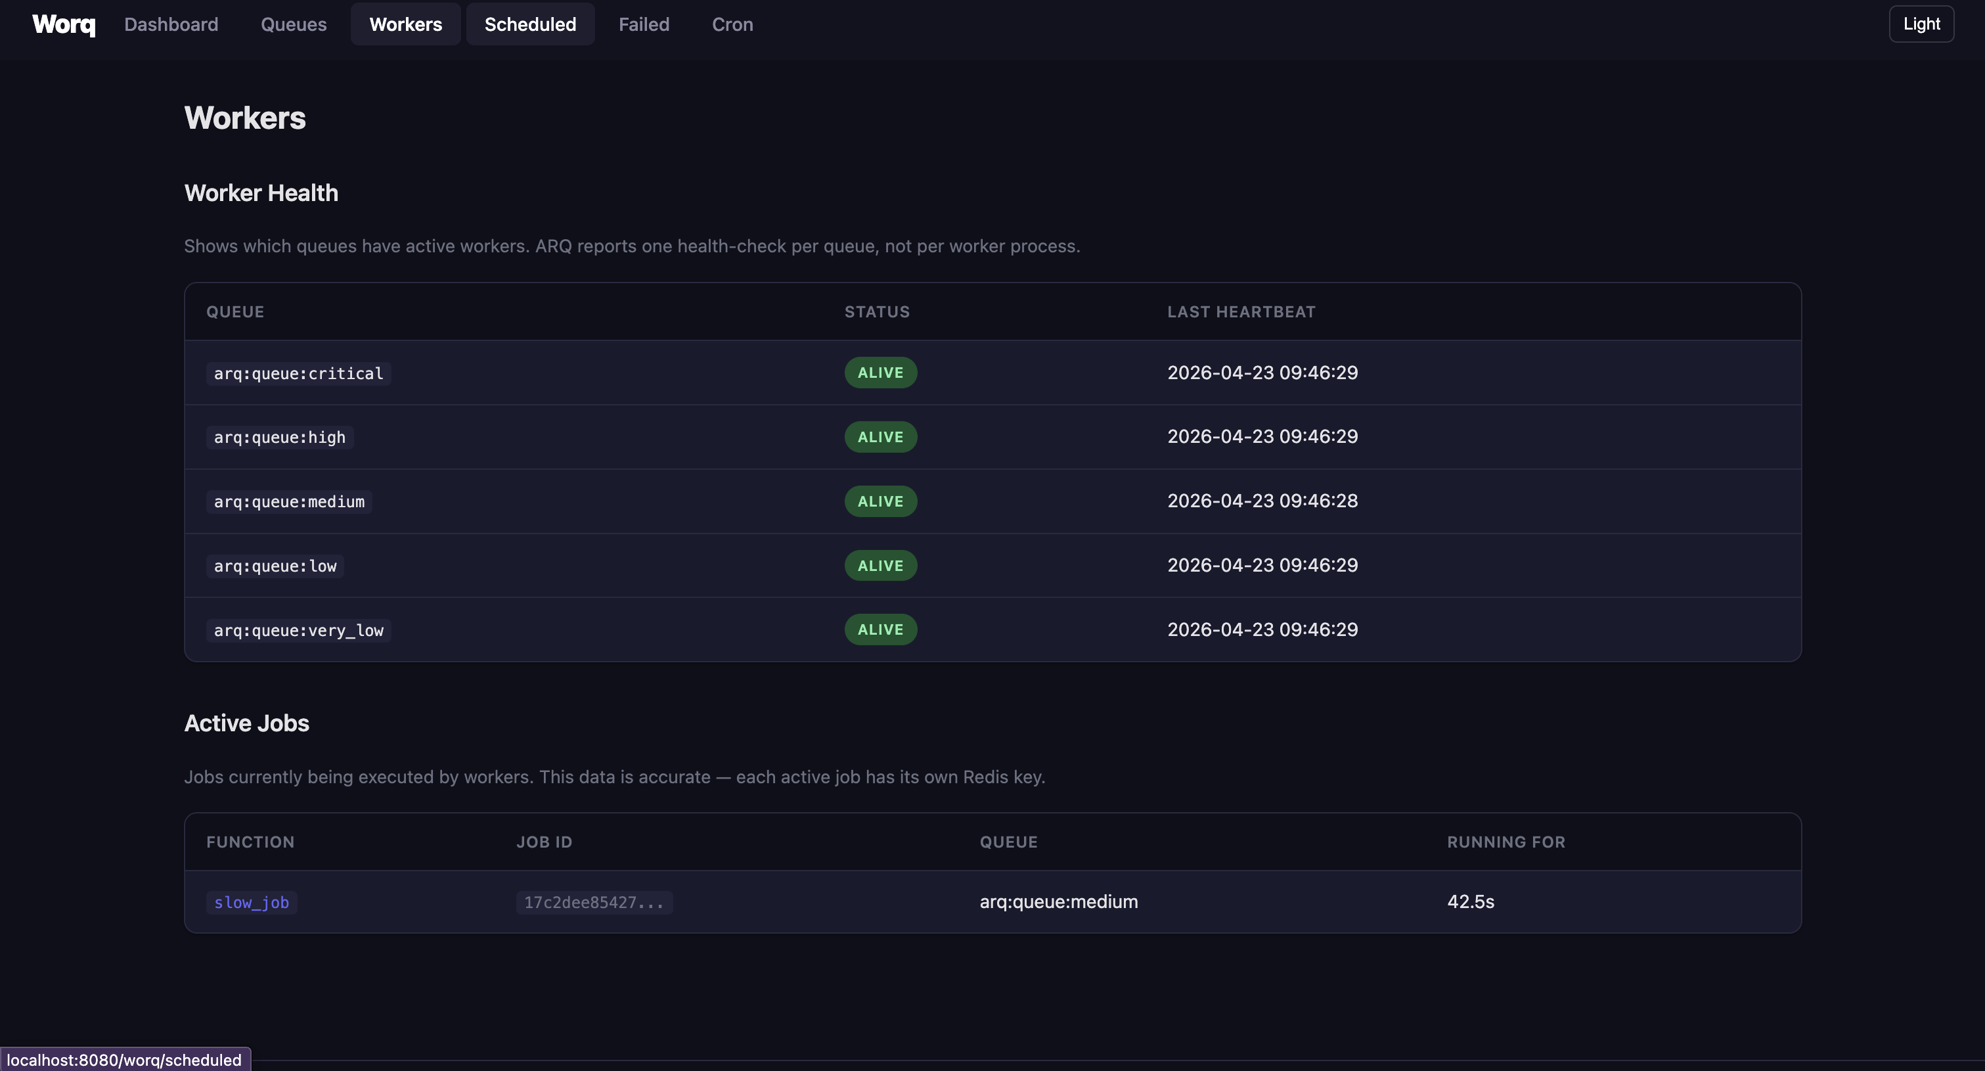Click the LAST HEARTBEAT column header
Screen dimensions: 1985x1071
[1241, 312]
